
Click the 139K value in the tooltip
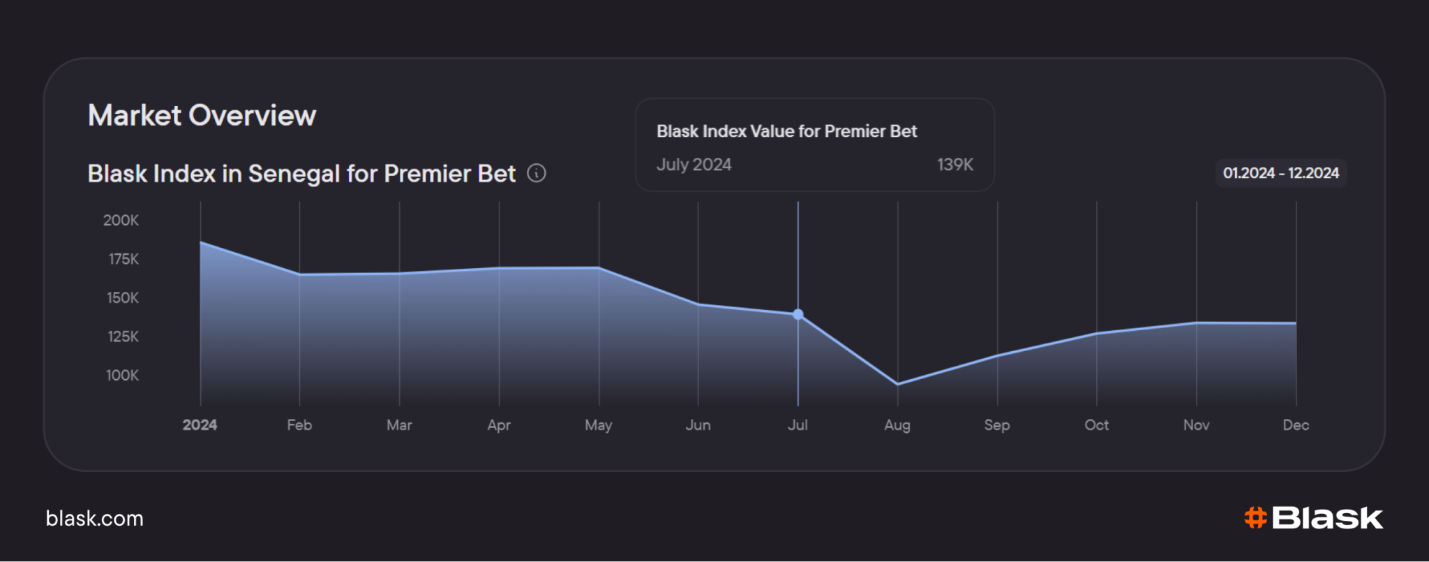click(955, 165)
